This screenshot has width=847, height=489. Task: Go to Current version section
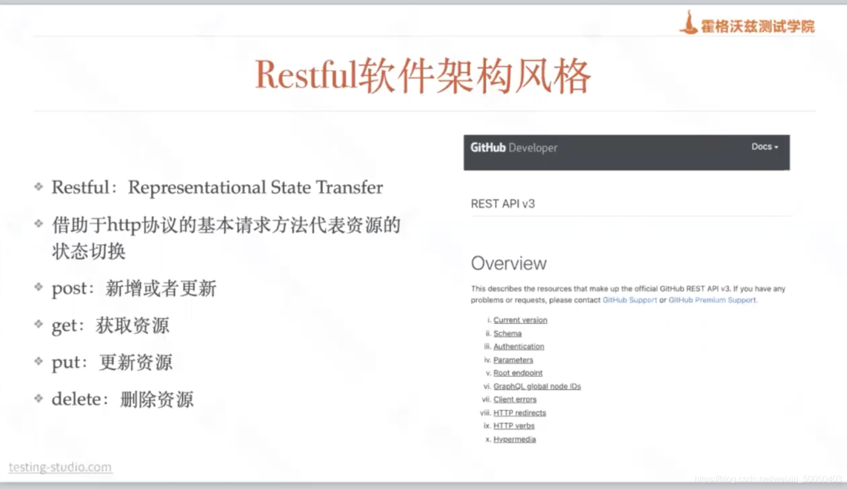tap(520, 320)
